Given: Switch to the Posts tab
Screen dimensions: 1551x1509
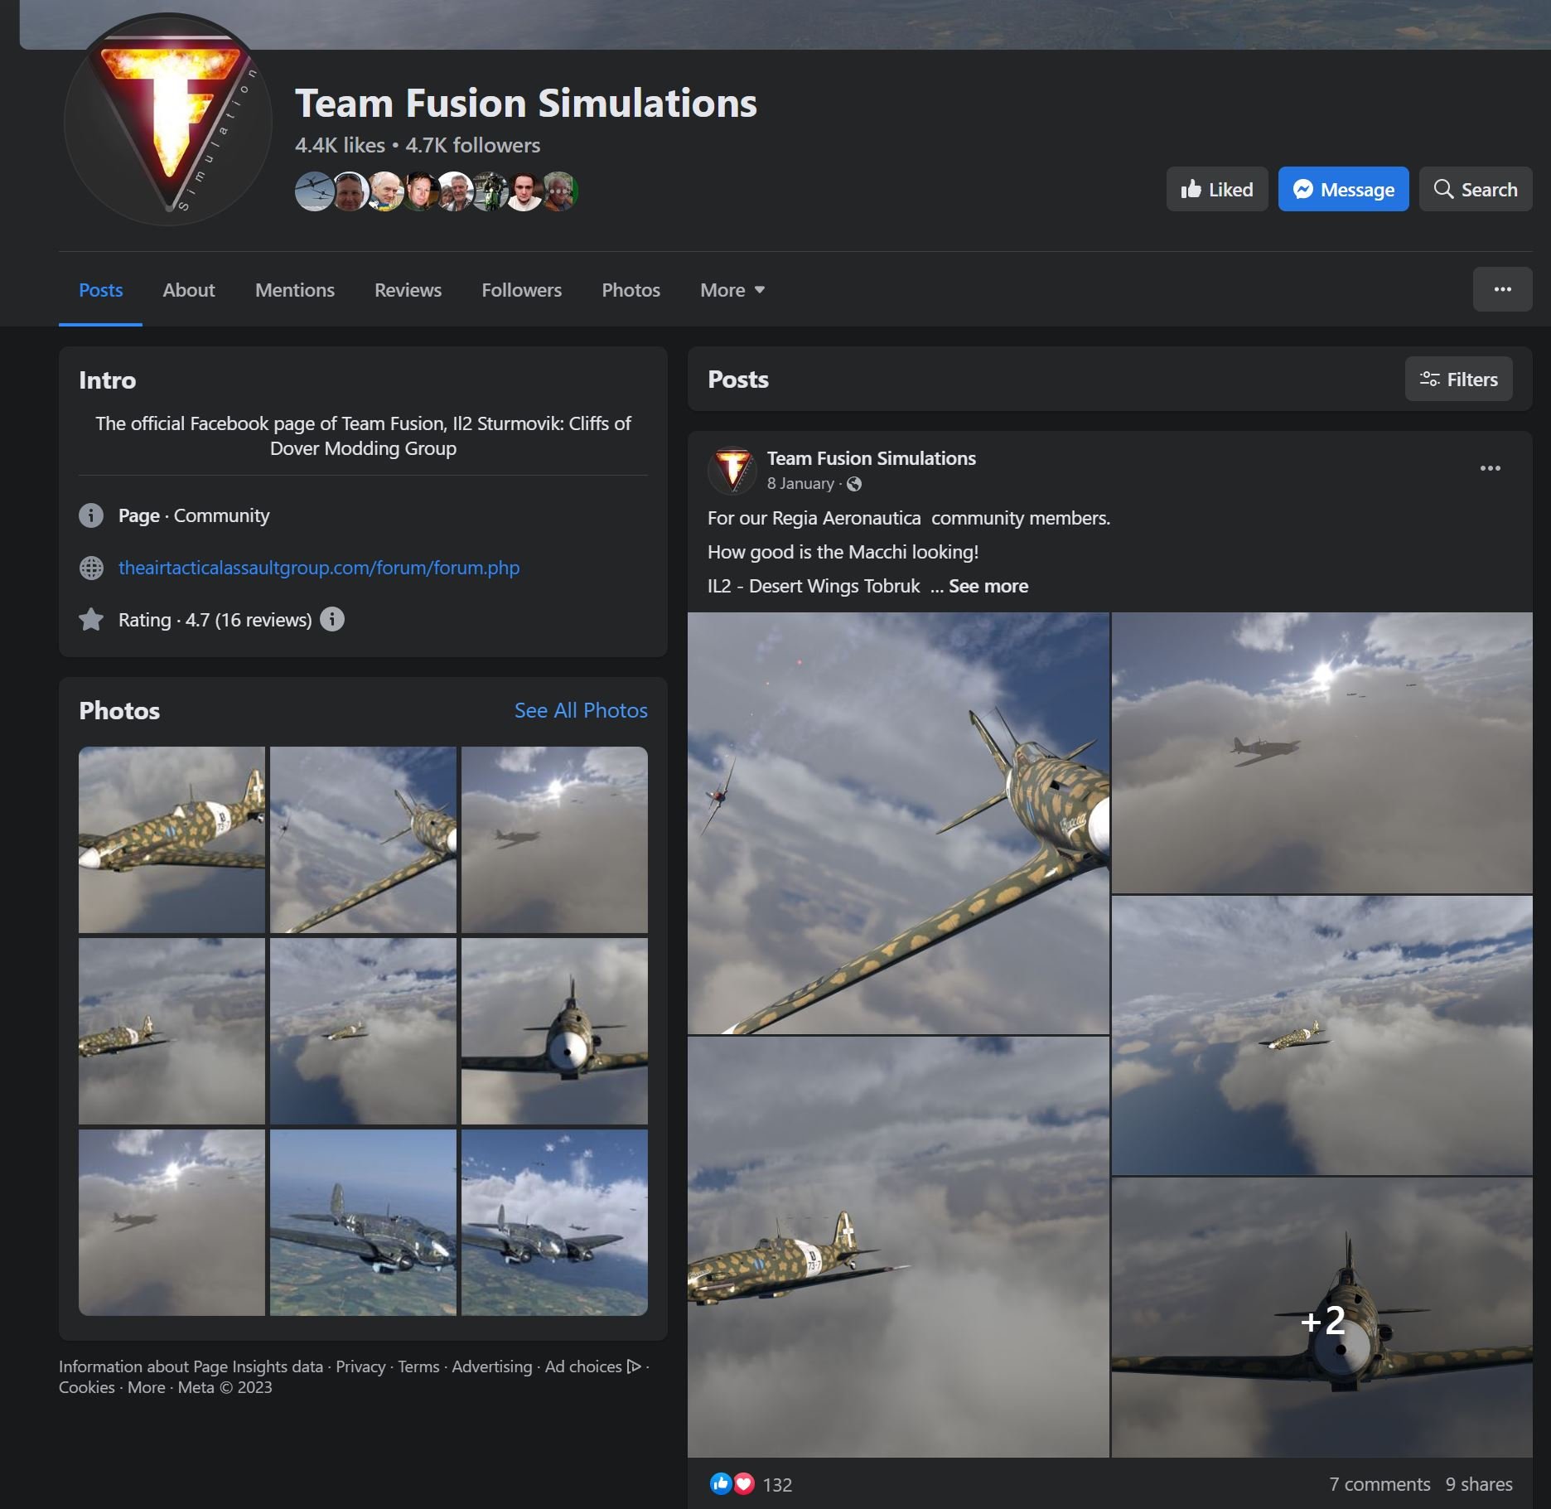Looking at the screenshot, I should [x=100, y=290].
